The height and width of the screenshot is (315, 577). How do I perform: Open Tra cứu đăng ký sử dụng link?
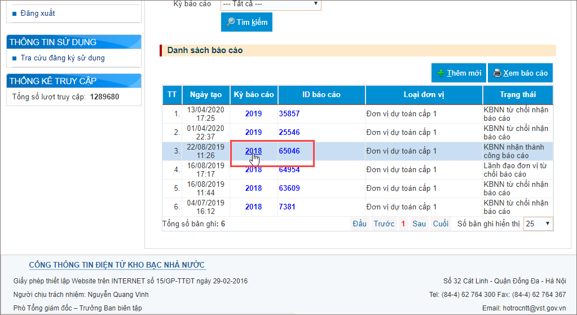click(63, 58)
